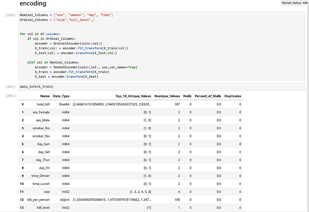Select the [199] cell execution prompt
Image resolution: width=309 pixels, height=212 pixels.
pyautogui.click(x=11, y=15)
